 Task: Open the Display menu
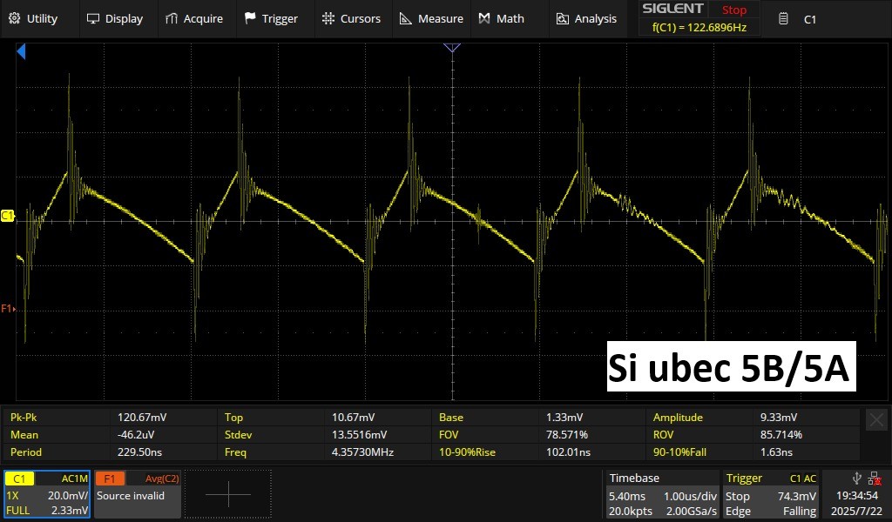point(114,19)
